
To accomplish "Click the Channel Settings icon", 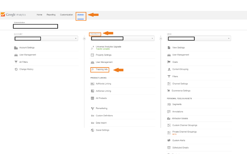I will 169,84.
